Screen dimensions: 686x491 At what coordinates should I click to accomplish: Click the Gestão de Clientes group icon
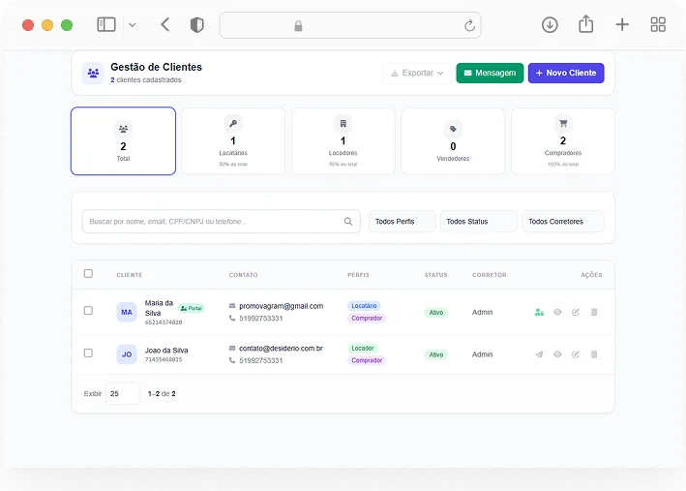93,73
